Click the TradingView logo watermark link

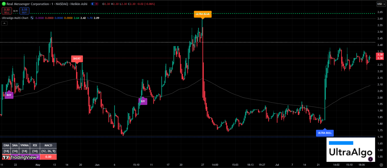pyautogui.click(x=20, y=157)
